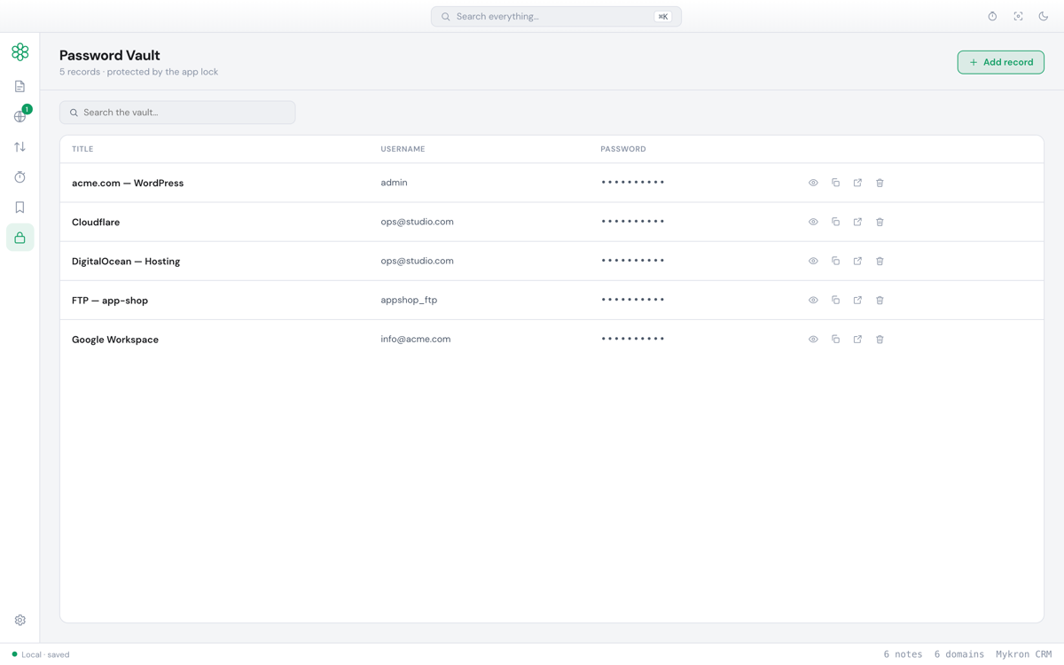1064x665 pixels.
Task: Open the Notes page in sidebar
Action: tap(20, 86)
